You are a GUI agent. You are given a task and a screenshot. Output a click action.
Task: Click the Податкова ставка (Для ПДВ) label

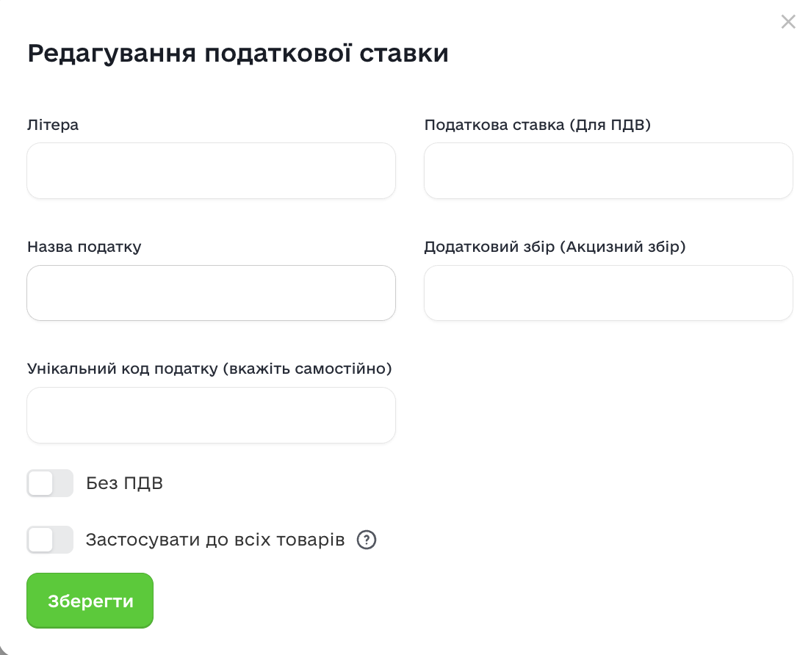(x=538, y=125)
